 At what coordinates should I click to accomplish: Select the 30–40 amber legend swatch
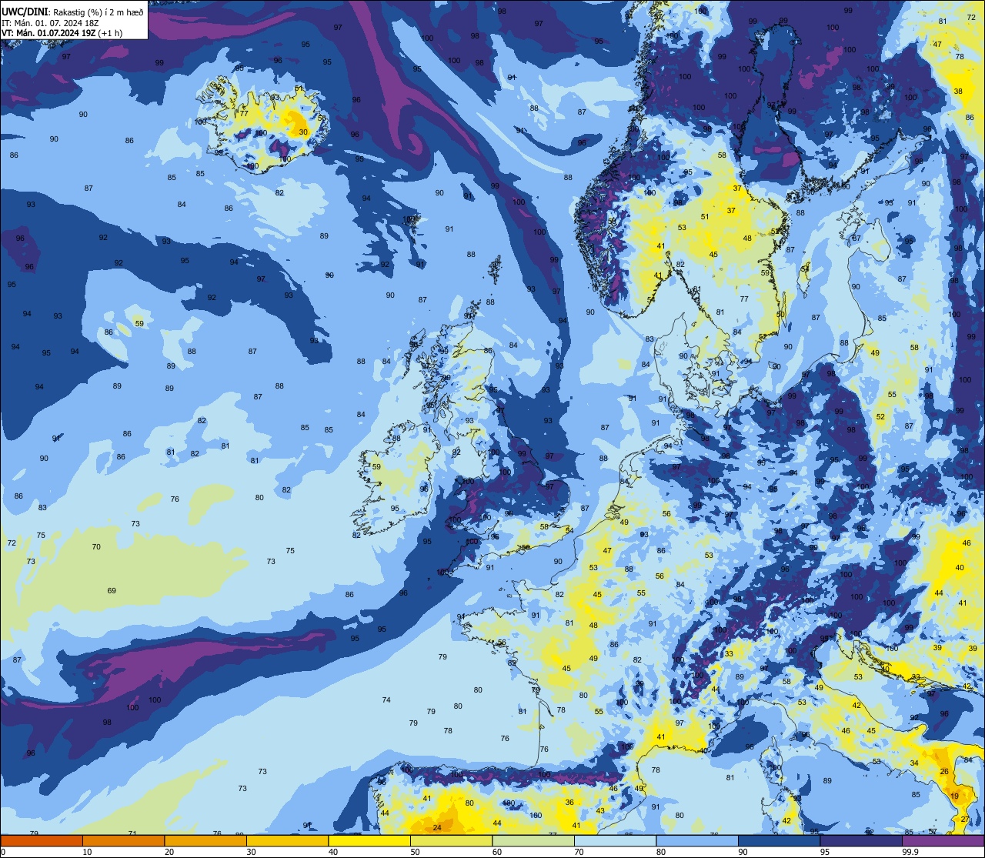click(287, 841)
